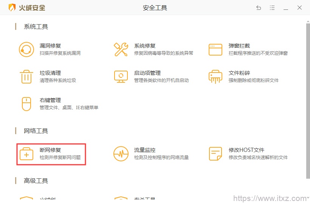The width and height of the screenshot is (310, 204).
Task: Open the 启动项管理 monitor icon
Action: coord(121,77)
